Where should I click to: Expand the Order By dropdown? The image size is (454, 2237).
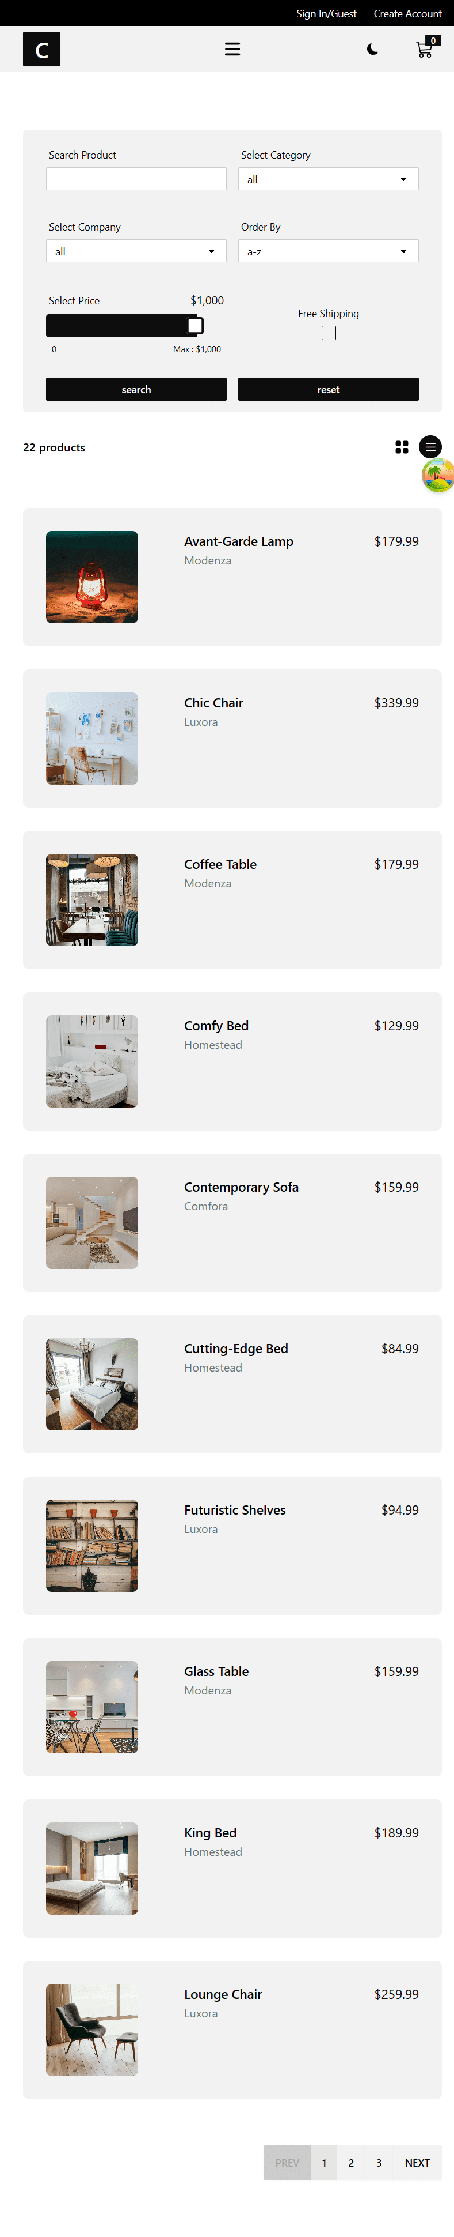[329, 251]
